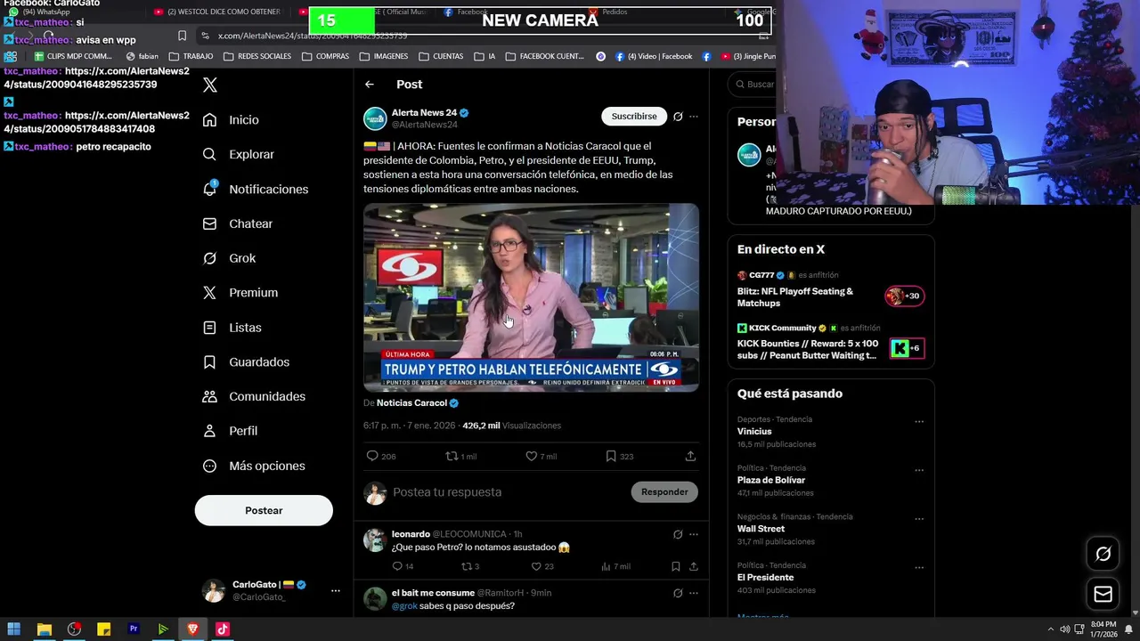This screenshot has width=1140, height=641.
Task: Open Vinicius trending topic
Action: (754, 432)
